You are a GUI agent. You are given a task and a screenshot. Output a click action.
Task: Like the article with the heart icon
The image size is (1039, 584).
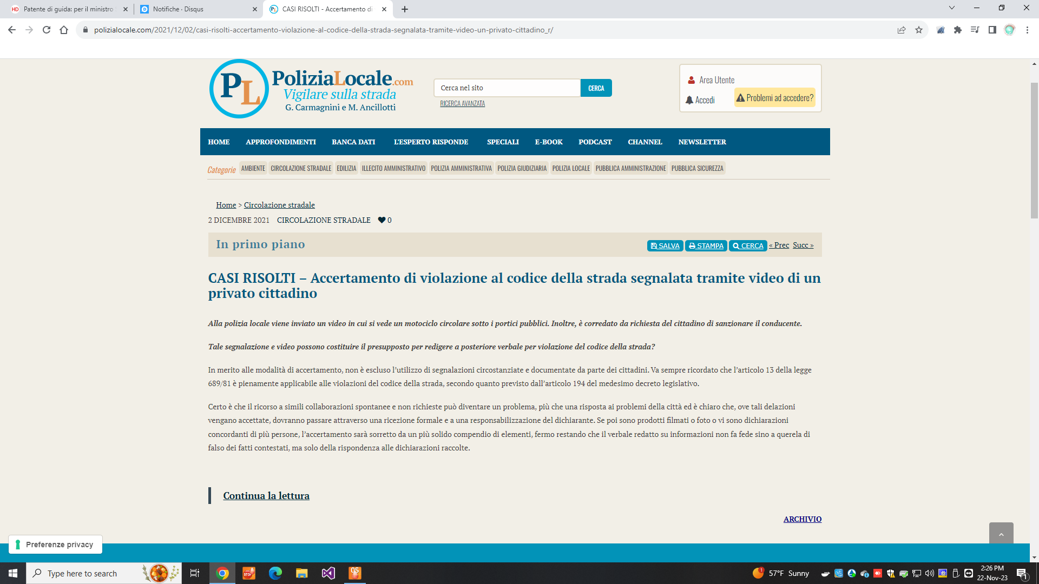pyautogui.click(x=382, y=220)
